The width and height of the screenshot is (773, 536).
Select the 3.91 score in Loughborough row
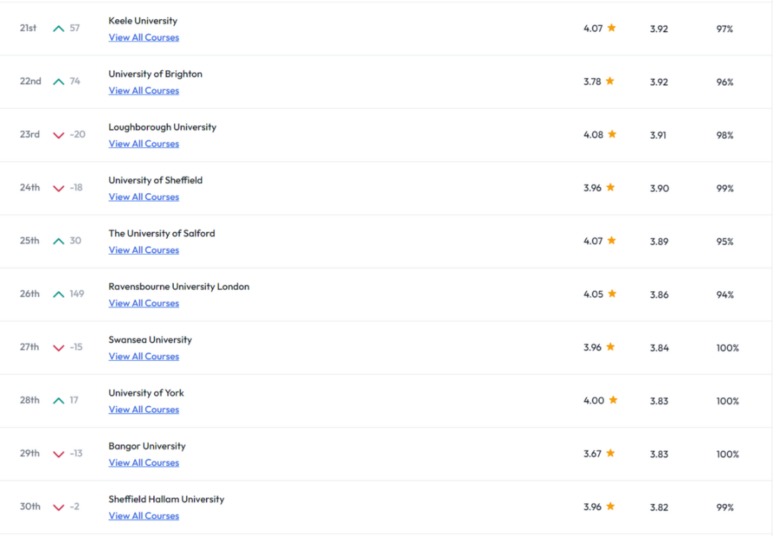658,135
